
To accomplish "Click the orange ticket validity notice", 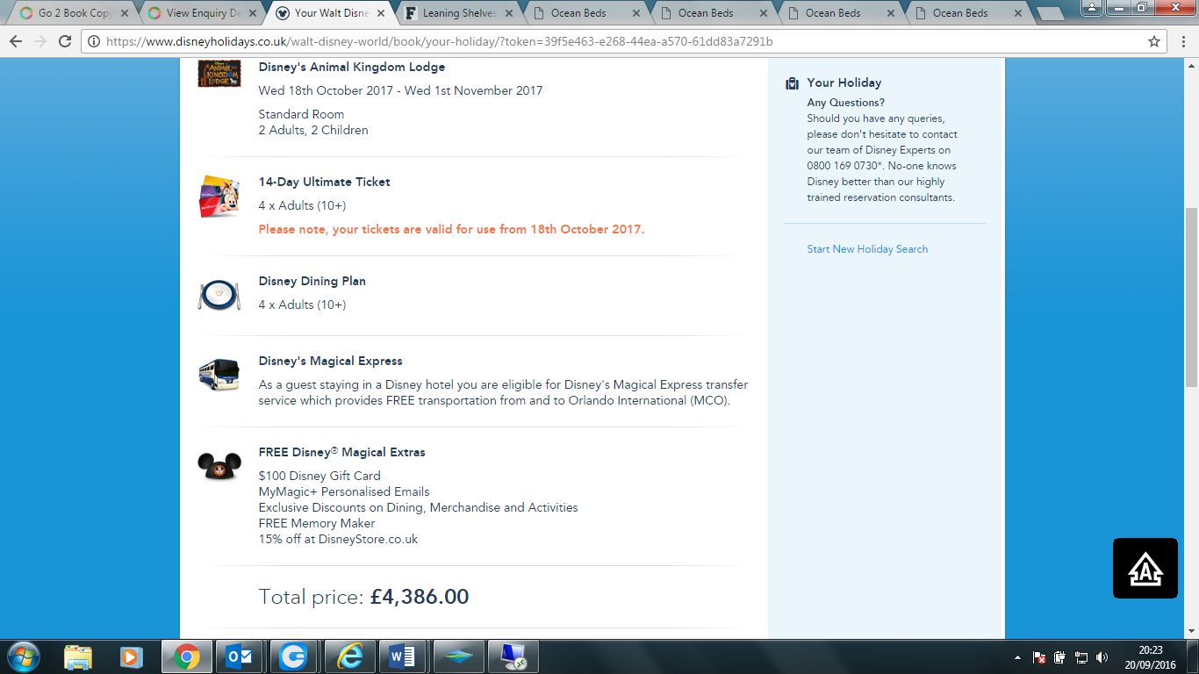I will point(451,229).
